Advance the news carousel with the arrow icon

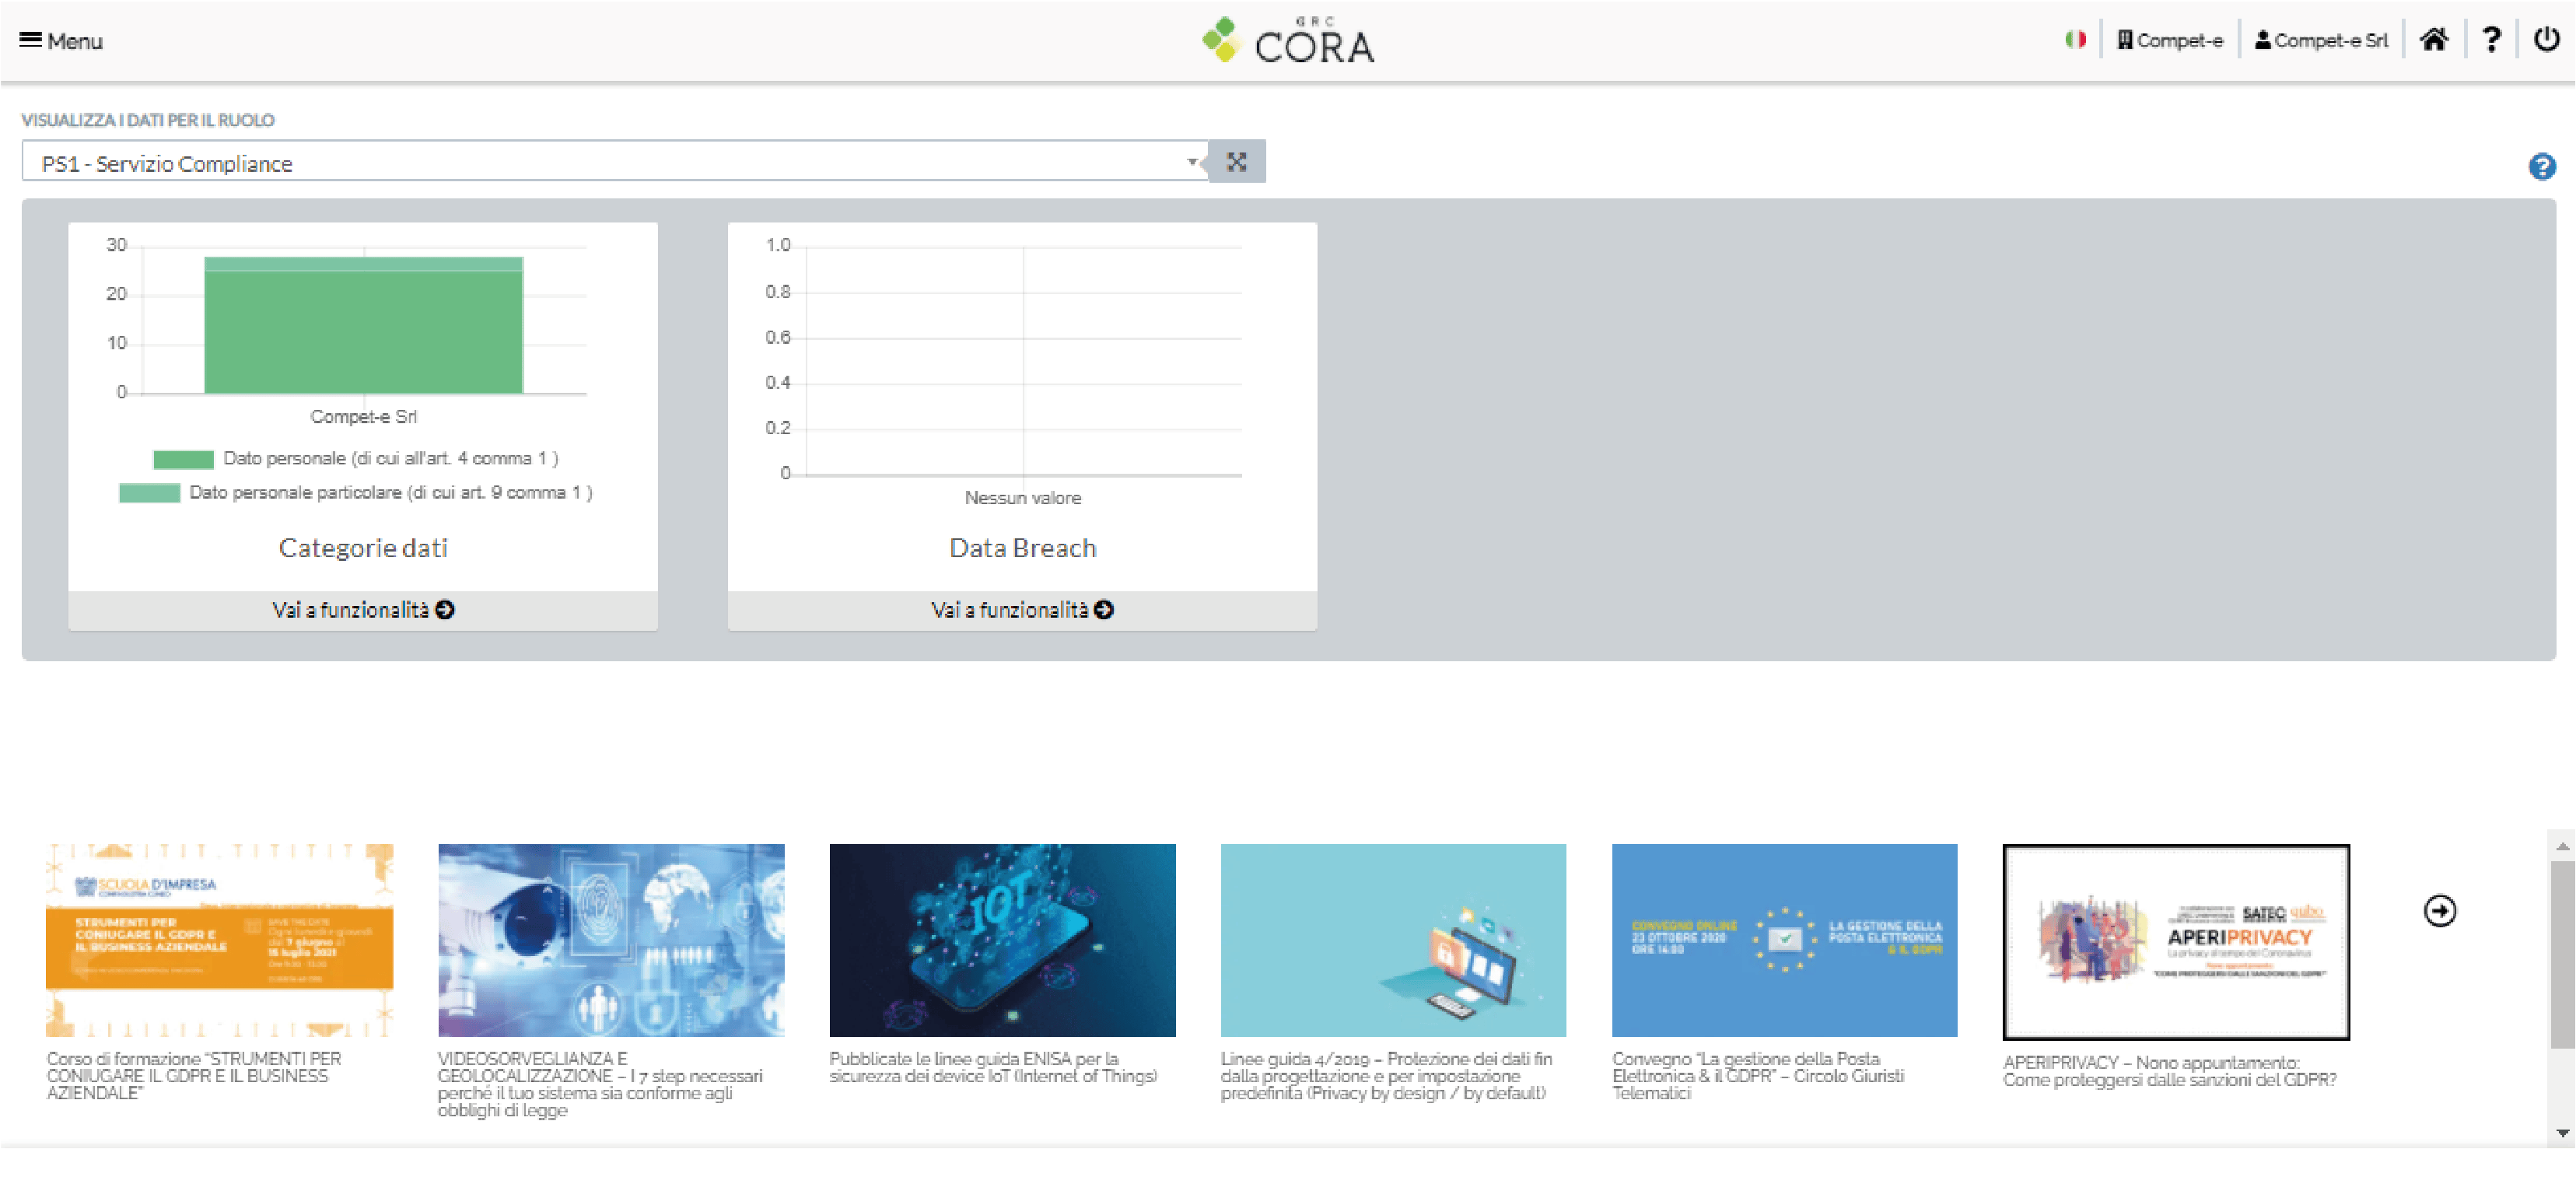pos(2441,910)
